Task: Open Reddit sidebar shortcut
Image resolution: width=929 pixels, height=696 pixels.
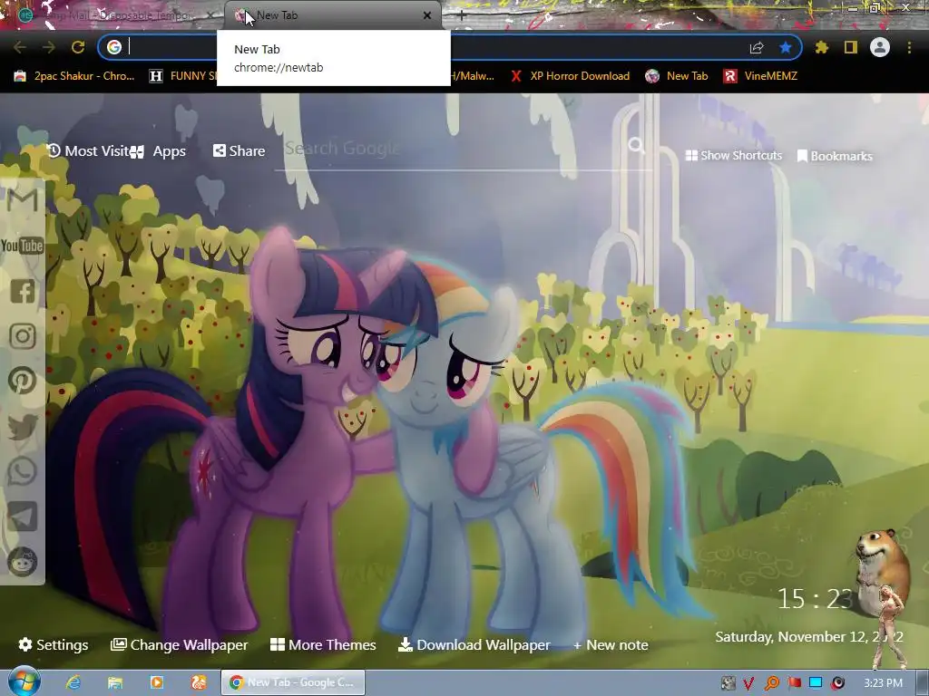Action: 23,562
